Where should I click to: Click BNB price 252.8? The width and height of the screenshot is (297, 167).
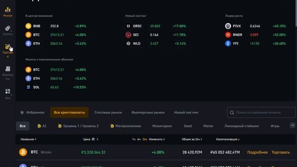[x=54, y=26]
